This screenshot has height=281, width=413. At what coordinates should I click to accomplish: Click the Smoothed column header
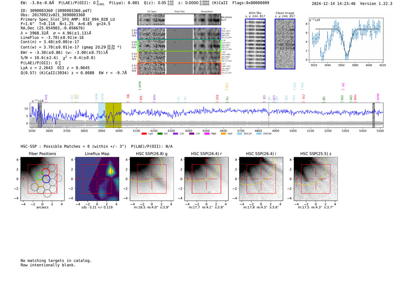coord(207,12)
